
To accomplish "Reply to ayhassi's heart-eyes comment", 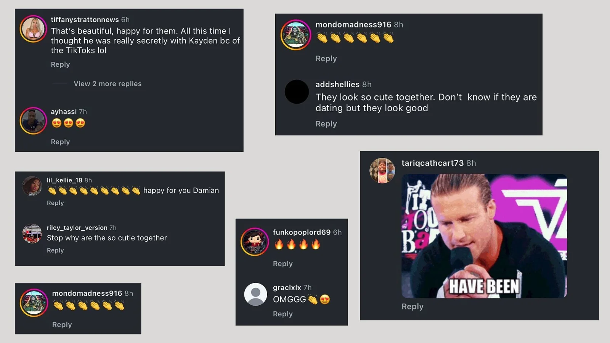I will (x=60, y=142).
